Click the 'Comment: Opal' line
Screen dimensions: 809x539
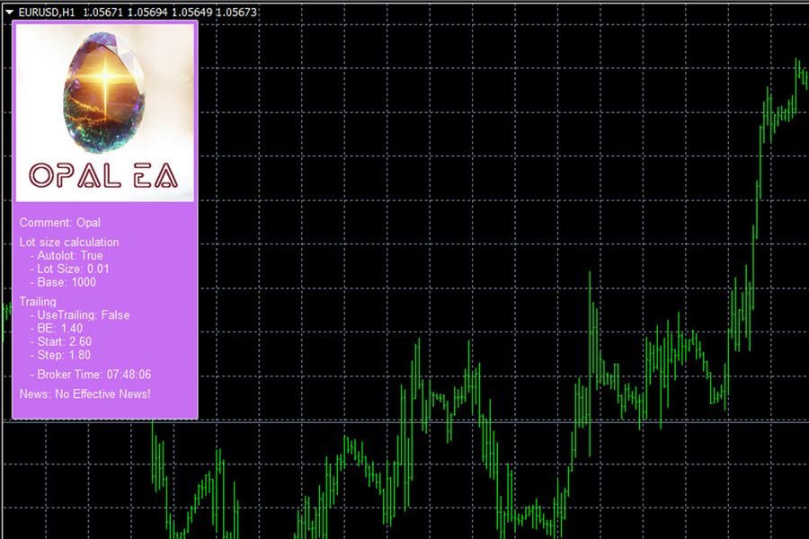pos(60,222)
